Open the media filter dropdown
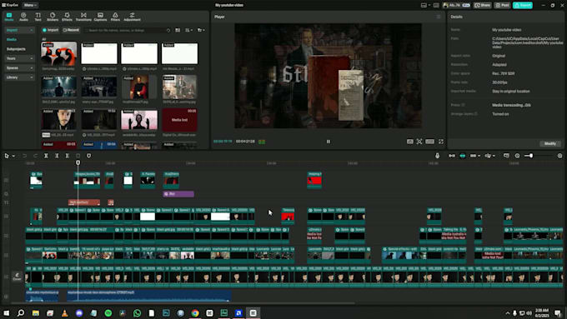567x319 pixels. click(201, 30)
